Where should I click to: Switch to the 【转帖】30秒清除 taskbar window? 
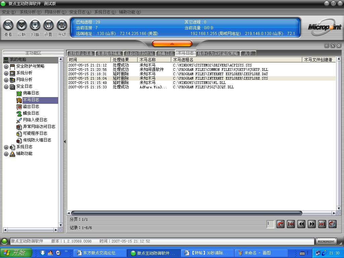[x=208, y=253]
